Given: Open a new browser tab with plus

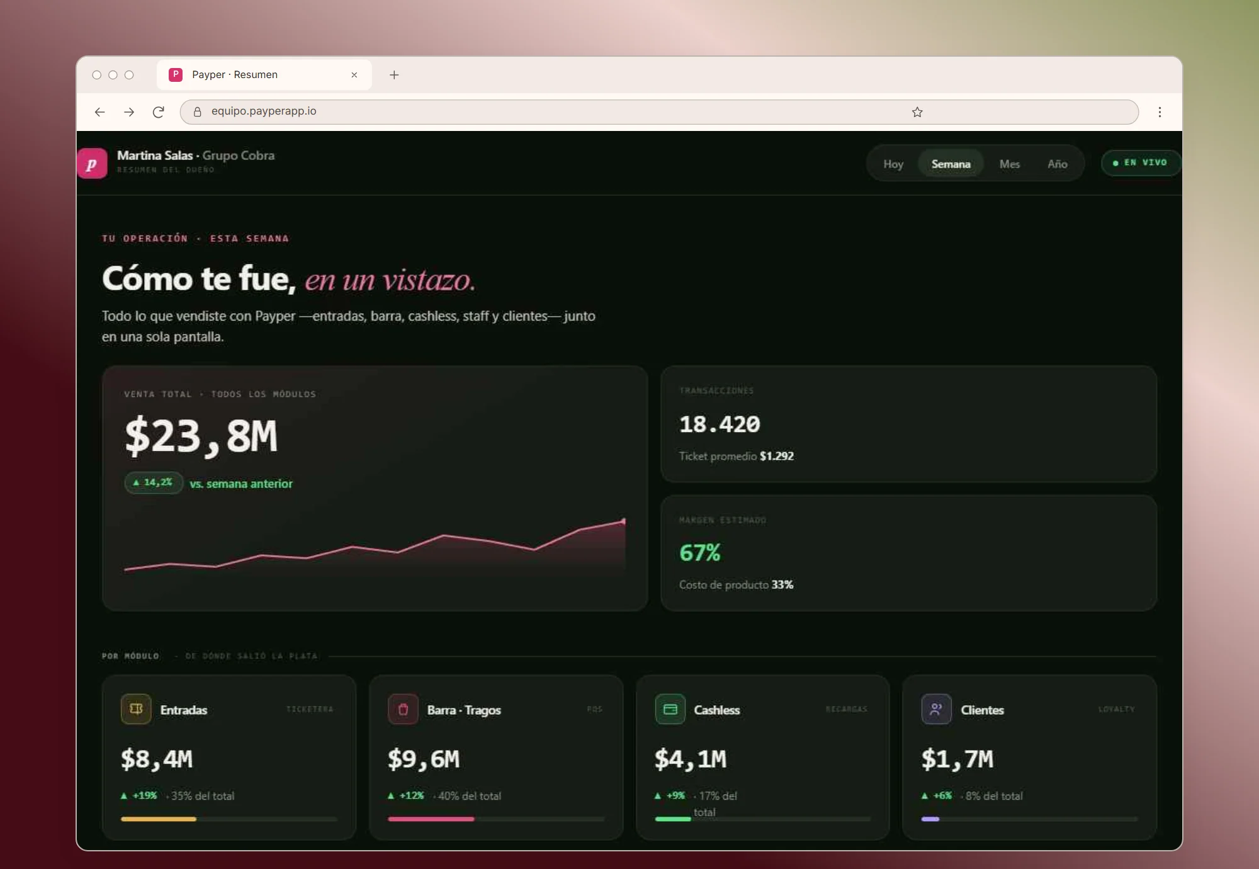Looking at the screenshot, I should pyautogui.click(x=394, y=75).
